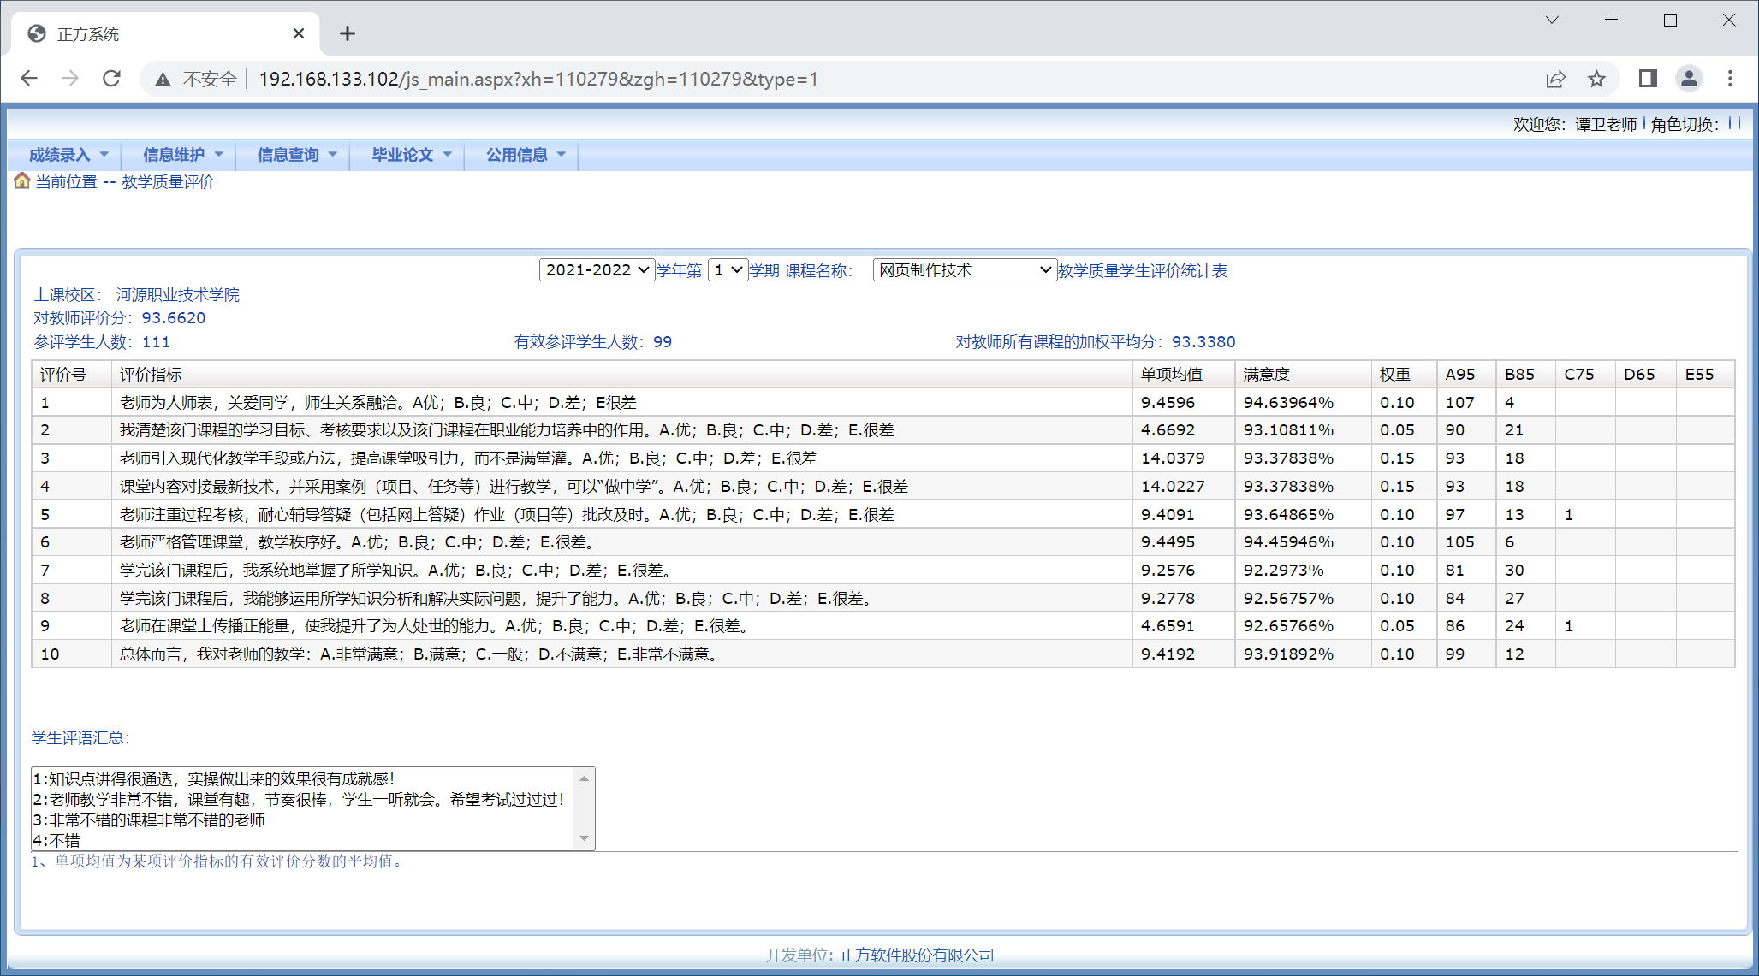Click the browser back arrow icon
This screenshot has width=1759, height=976.
29,79
